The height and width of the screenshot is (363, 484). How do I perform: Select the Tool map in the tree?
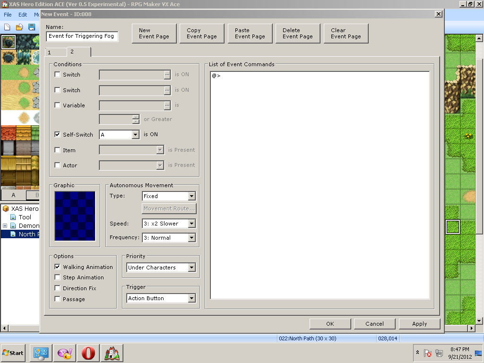click(x=25, y=217)
